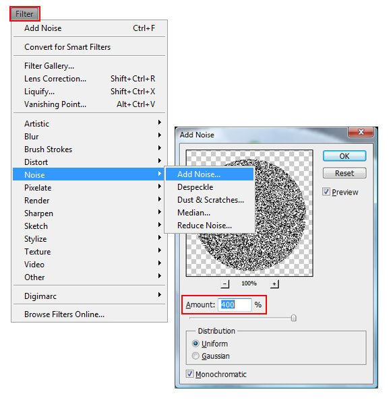Expand the Sketch submenu
The width and height of the screenshot is (391, 404).
coord(90,226)
